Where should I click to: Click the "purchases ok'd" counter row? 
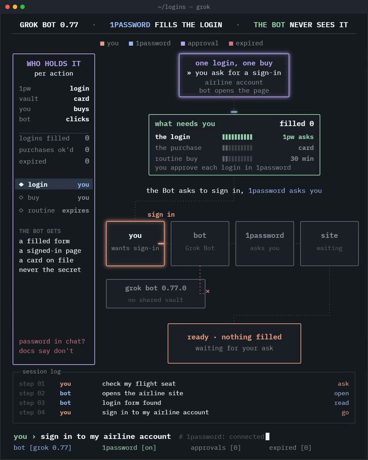pos(54,150)
